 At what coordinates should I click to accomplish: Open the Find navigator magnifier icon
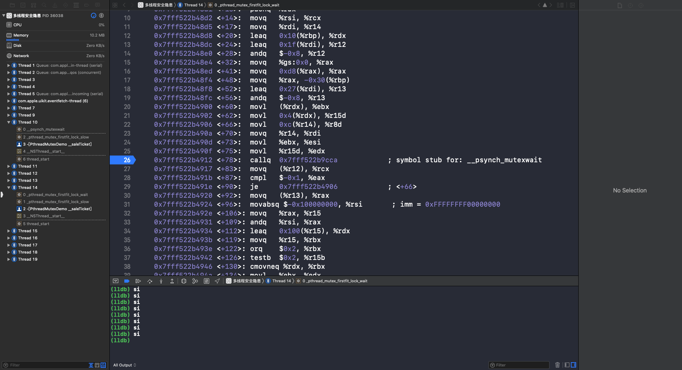pyautogui.click(x=44, y=5)
